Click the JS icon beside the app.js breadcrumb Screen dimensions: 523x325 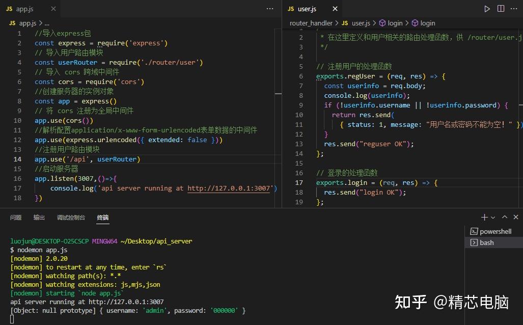point(12,22)
